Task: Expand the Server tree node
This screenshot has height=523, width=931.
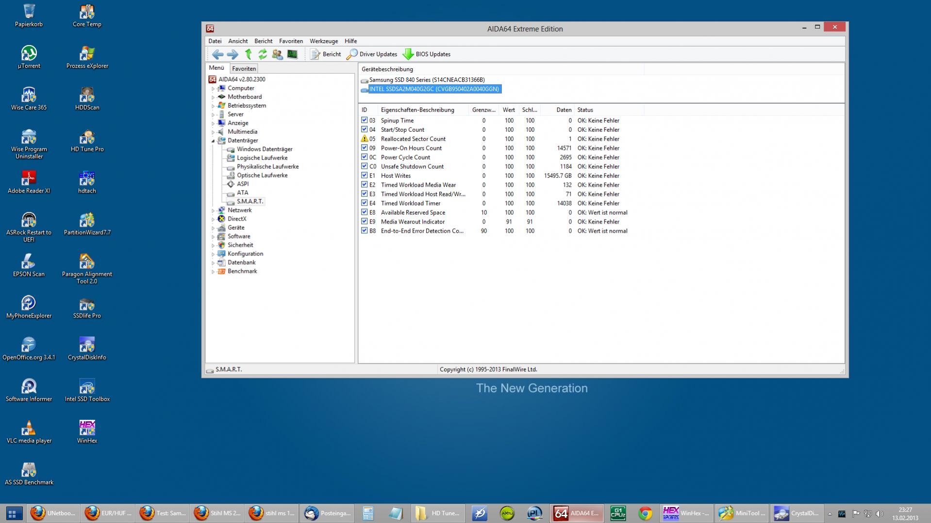Action: tap(213, 115)
